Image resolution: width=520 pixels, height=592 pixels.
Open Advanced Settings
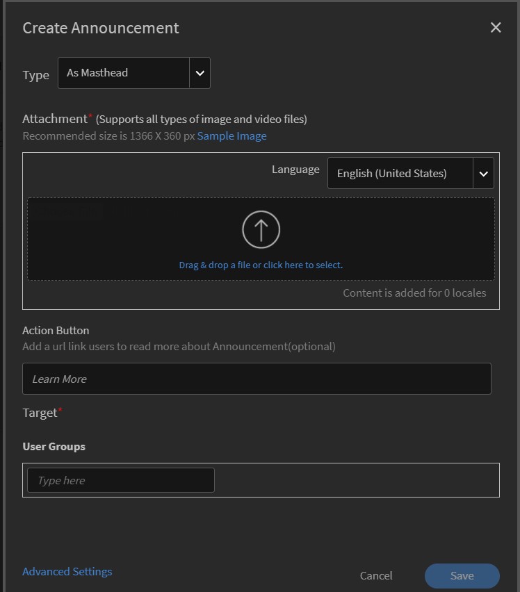click(67, 572)
